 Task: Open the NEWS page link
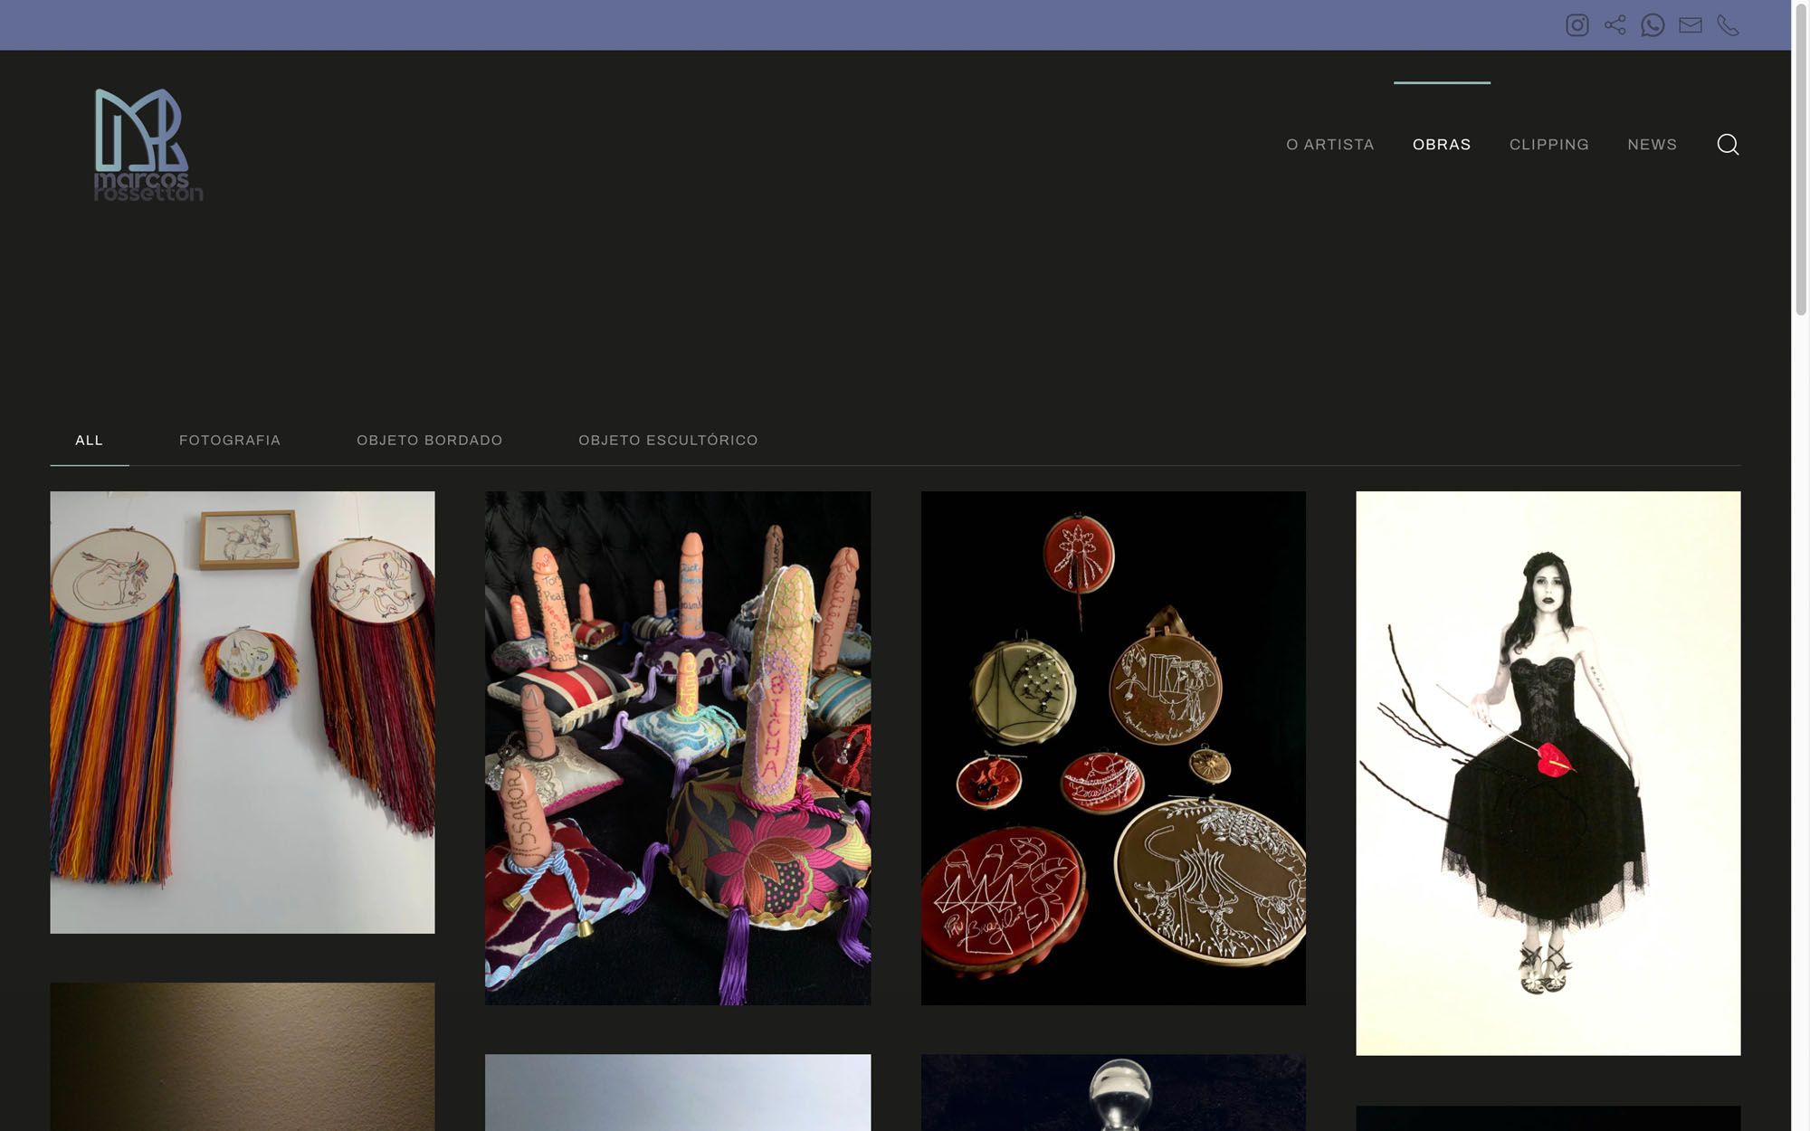tap(1652, 145)
